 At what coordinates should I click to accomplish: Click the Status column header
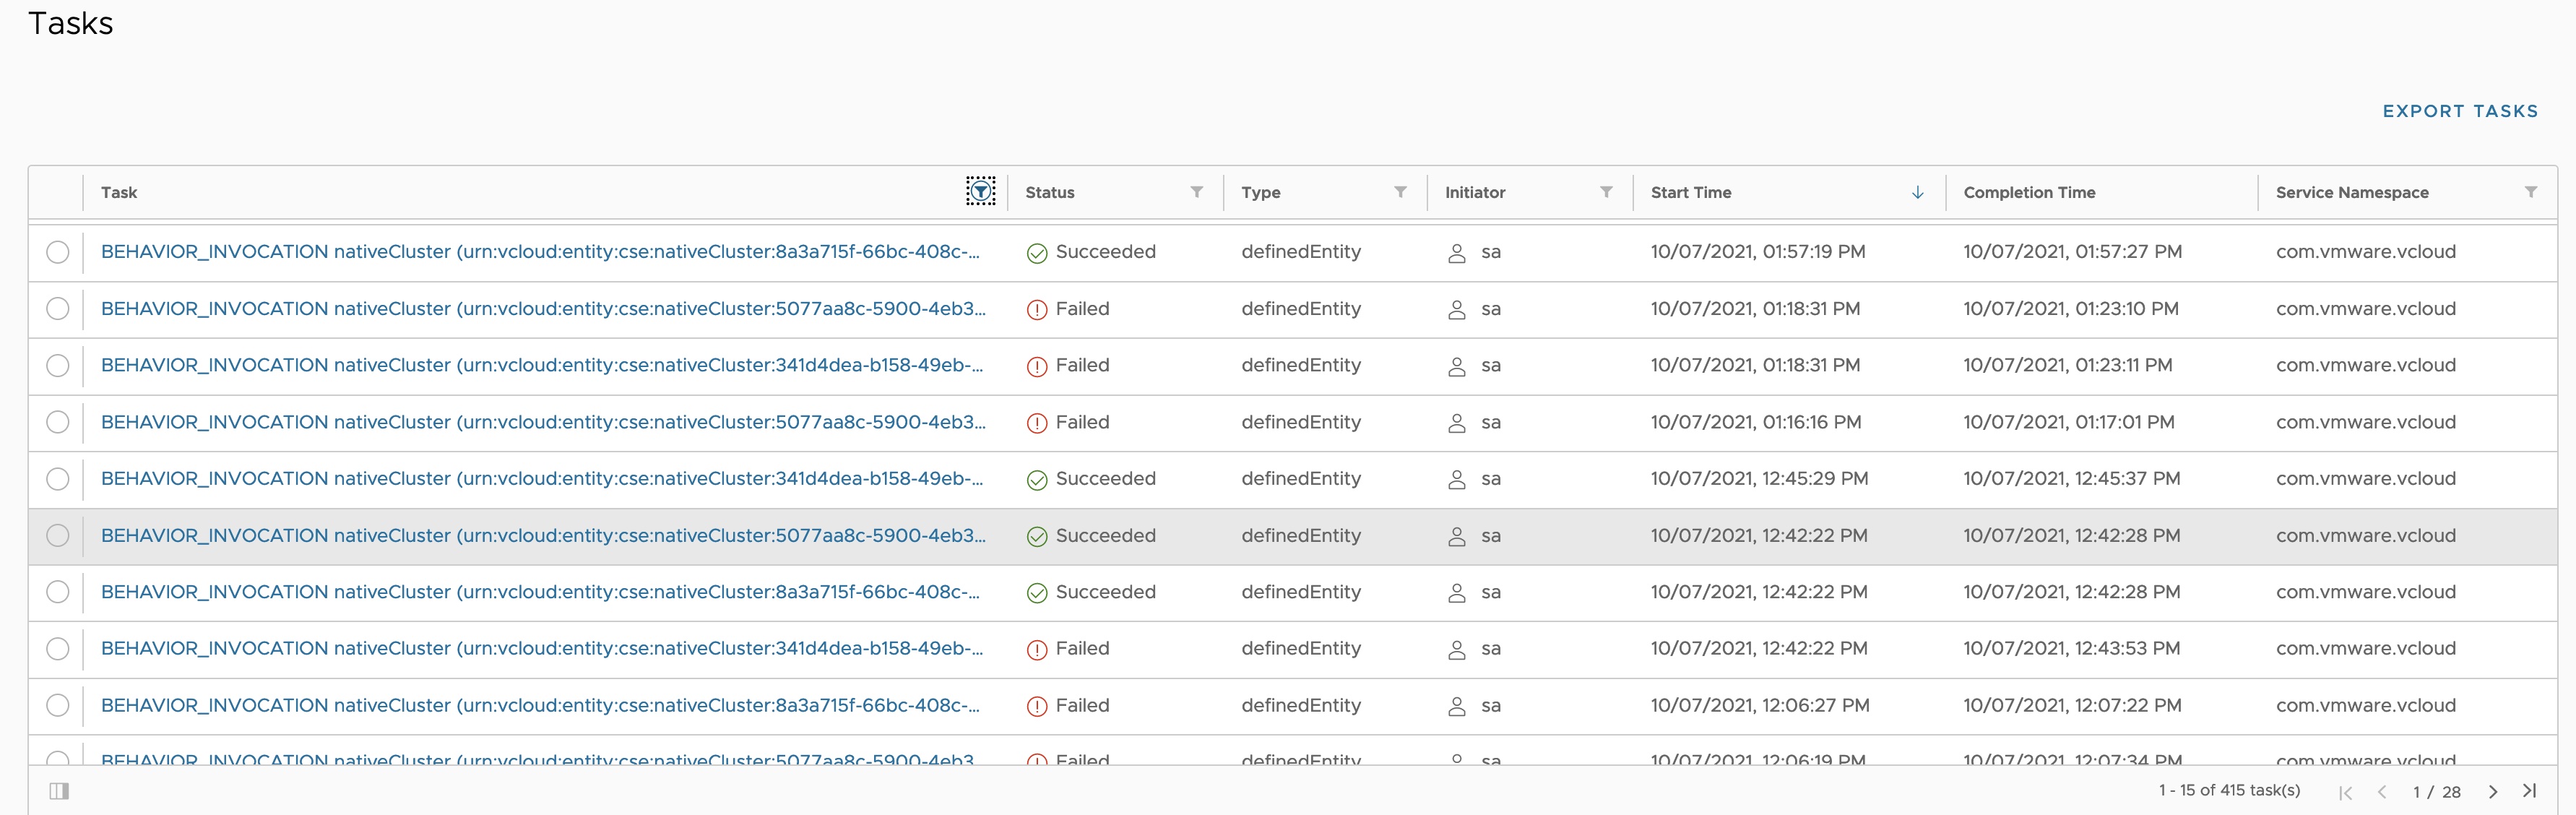tap(1049, 192)
